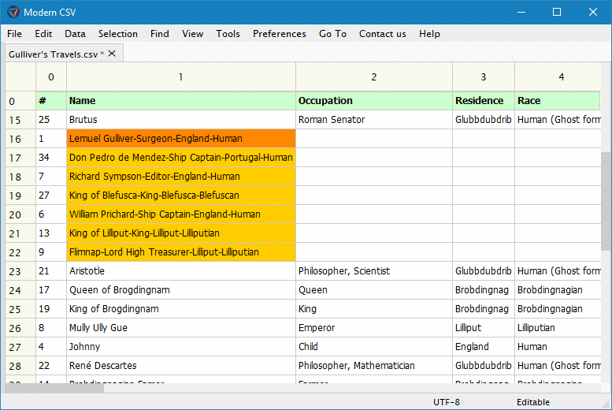Open the Data menu

point(75,34)
